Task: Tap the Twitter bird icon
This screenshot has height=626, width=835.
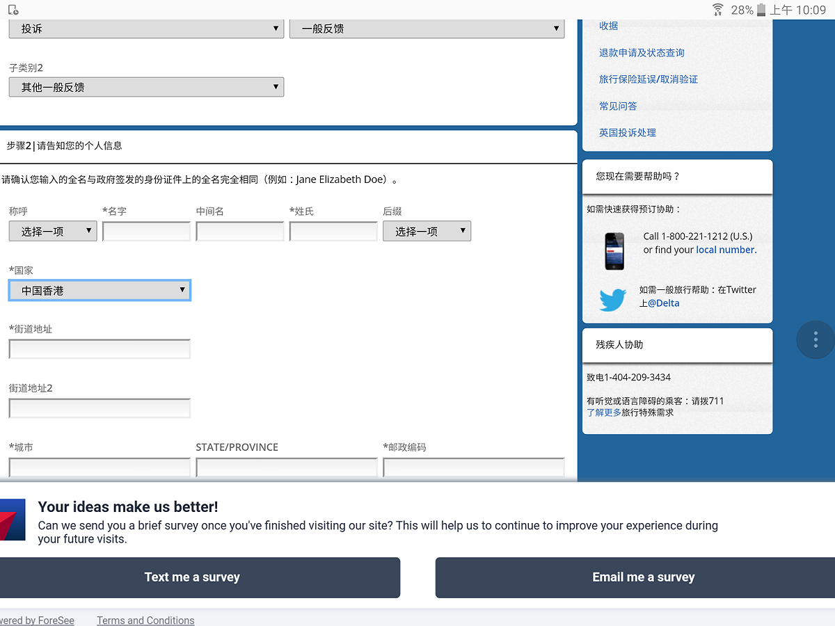Action: tap(613, 300)
